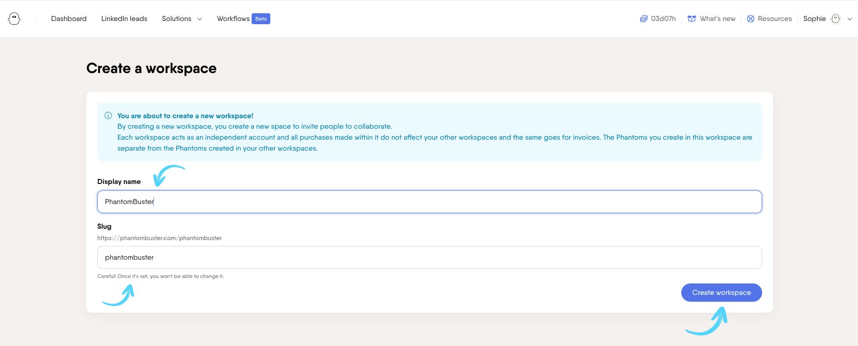Click the Beta badge next to Workflows

coord(261,19)
